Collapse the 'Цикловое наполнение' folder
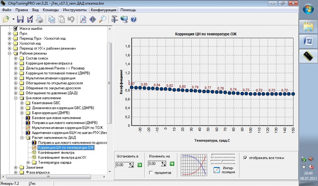Screen dimensions: 318x186 point(16,98)
